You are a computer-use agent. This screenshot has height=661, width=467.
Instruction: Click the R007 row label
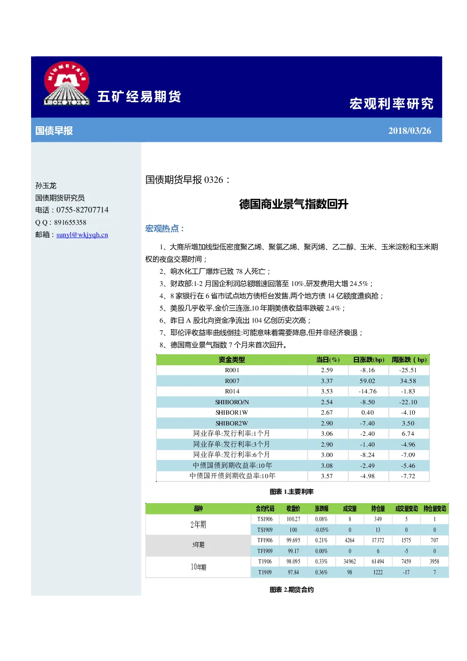click(x=232, y=381)
